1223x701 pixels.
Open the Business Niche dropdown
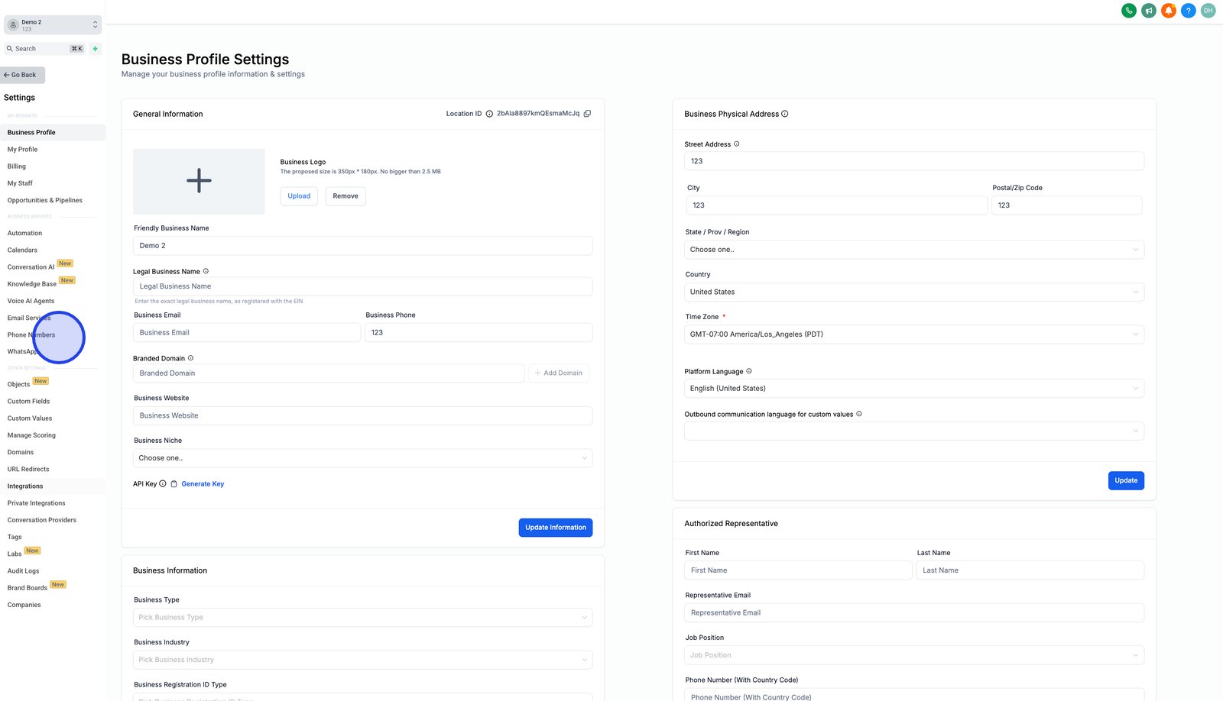362,458
